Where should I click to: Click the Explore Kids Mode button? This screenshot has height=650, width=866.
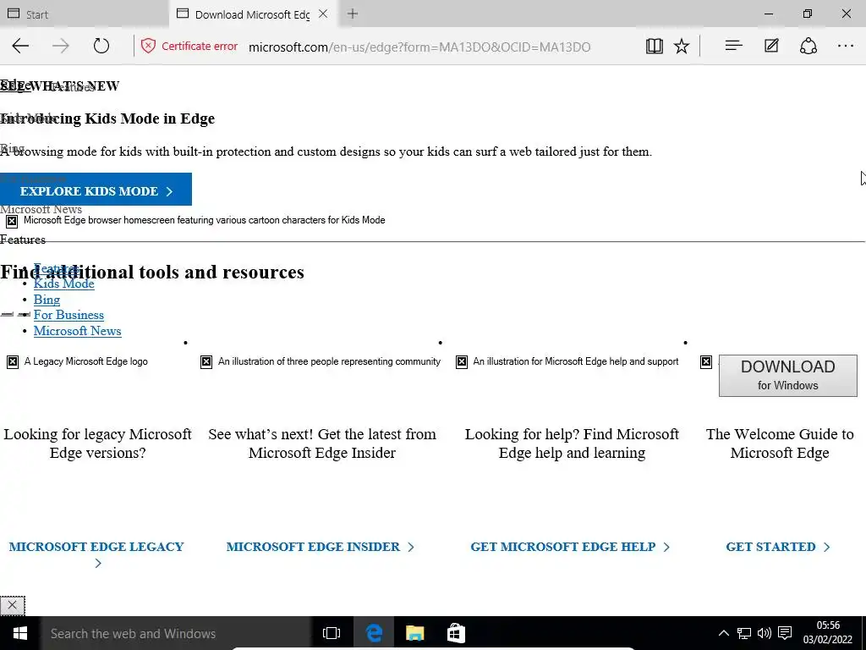pyautogui.click(x=96, y=190)
